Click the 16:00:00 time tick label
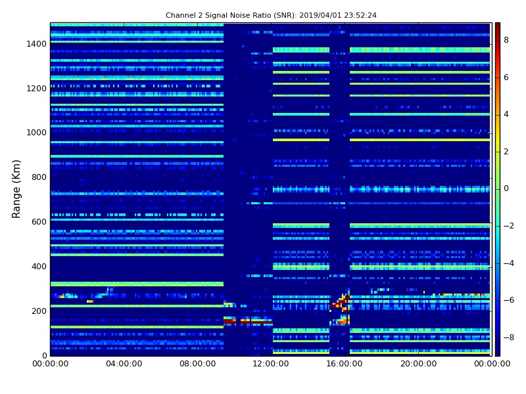 [x=345, y=364]
